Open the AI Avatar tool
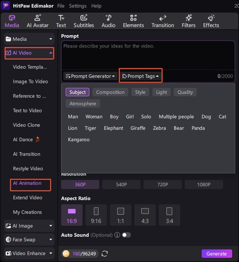This screenshot has height=262, width=239. click(x=38, y=21)
